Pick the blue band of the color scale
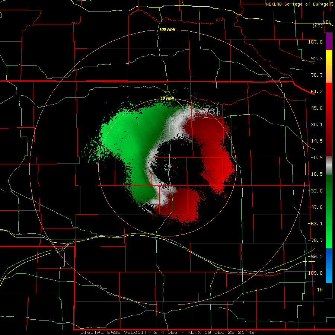335x335 pixels. point(329,265)
